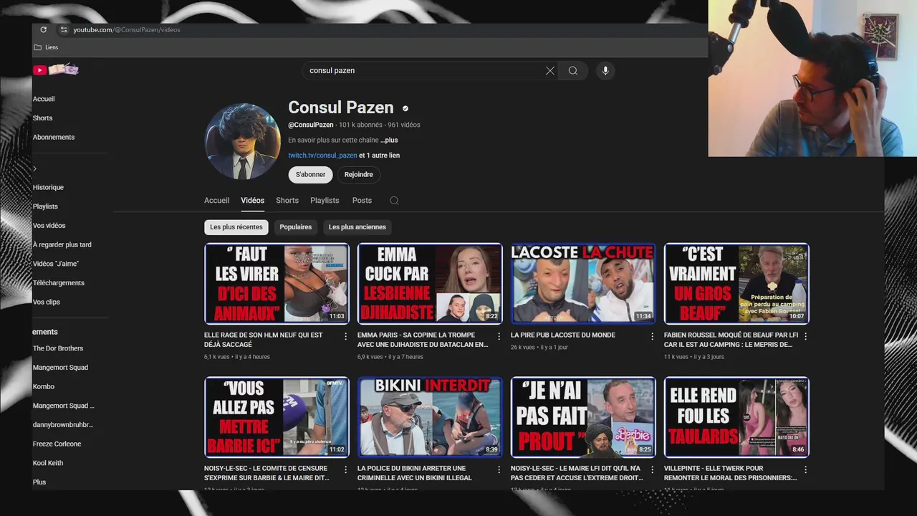Open the Posts channel tab
917x516 pixels.
pyautogui.click(x=362, y=201)
